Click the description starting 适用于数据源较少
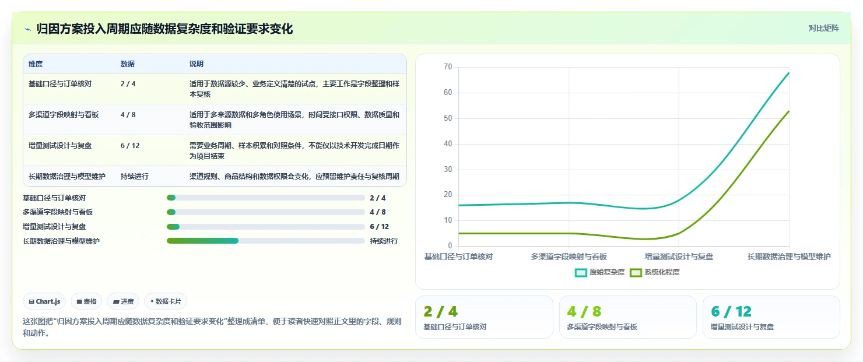Viewport: 863px width, 362px height. [294, 89]
